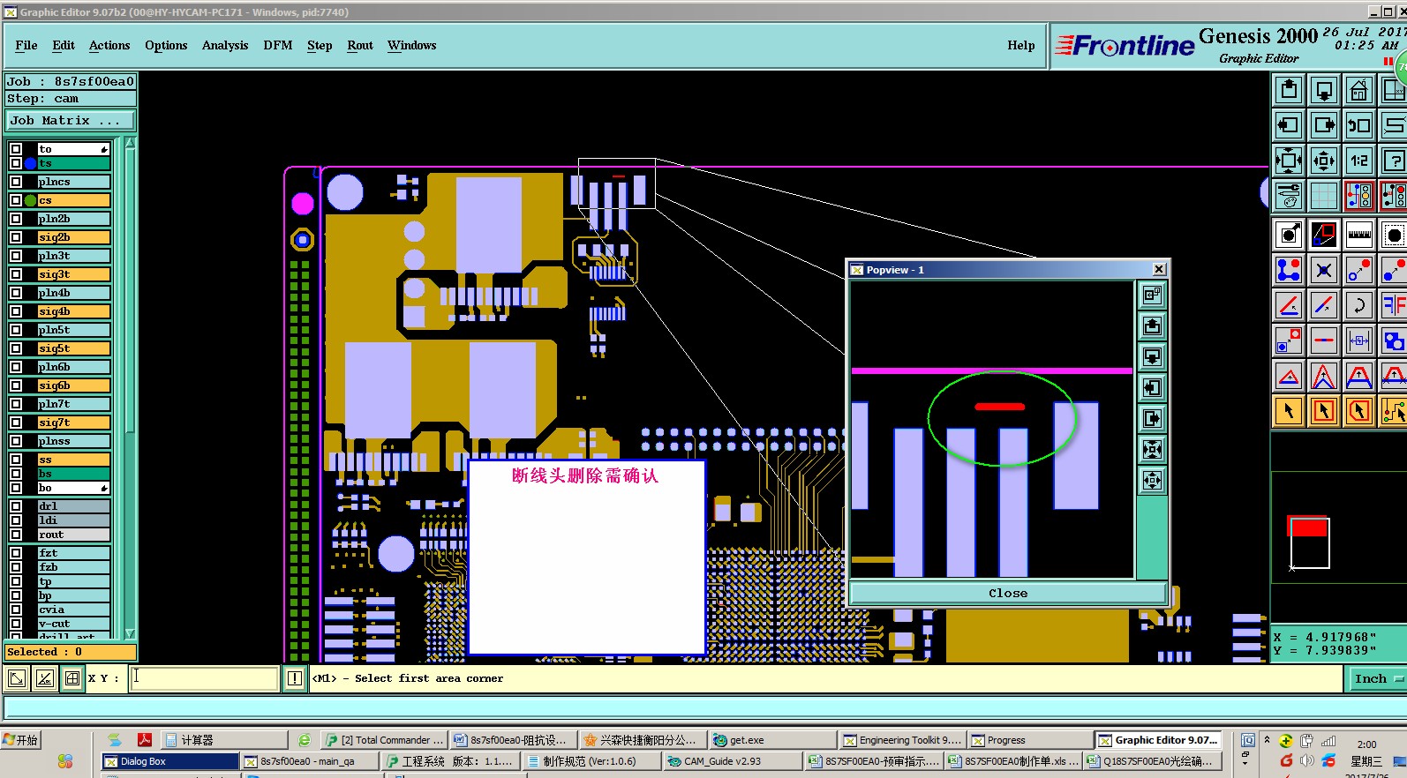Viewport: 1407px width, 778px height.
Task: Open the arrow on the 'to' layer row
Action: (104, 149)
